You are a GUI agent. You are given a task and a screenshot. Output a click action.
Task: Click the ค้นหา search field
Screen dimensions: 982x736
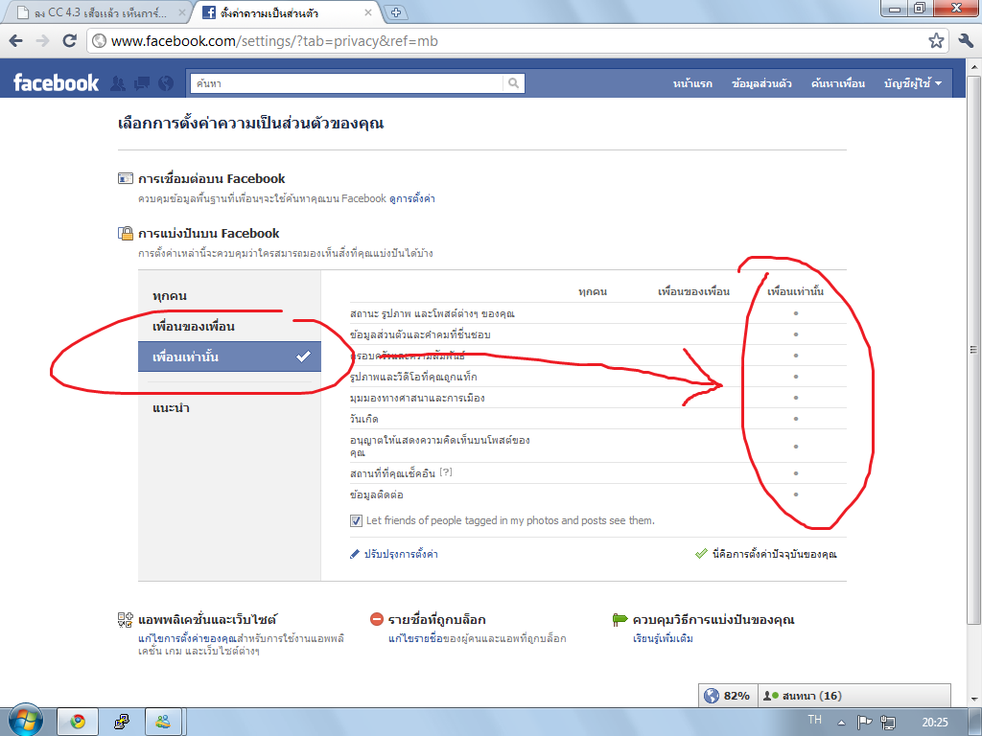(x=347, y=83)
